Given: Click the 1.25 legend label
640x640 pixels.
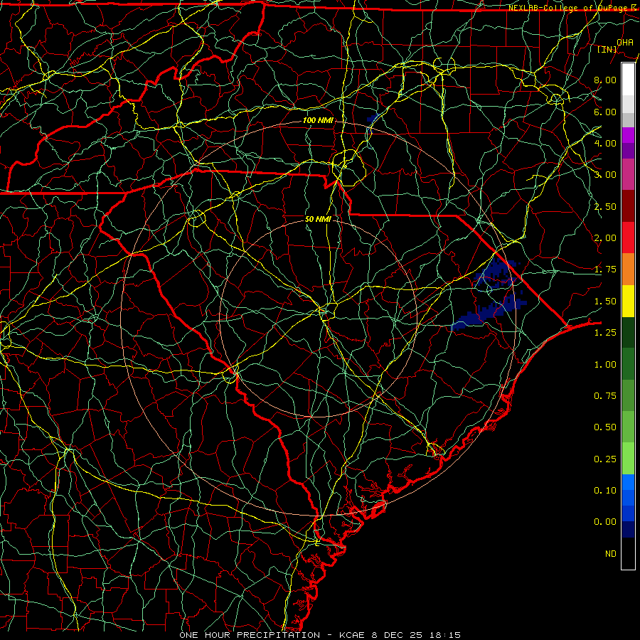Looking at the screenshot, I should [605, 333].
